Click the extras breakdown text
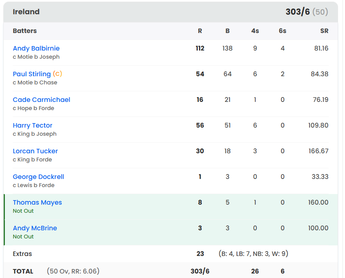 [253, 254]
